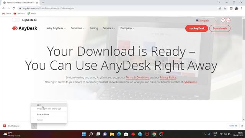Toggle the Light Mode switch
The image size is (245, 138).
coord(16,20)
